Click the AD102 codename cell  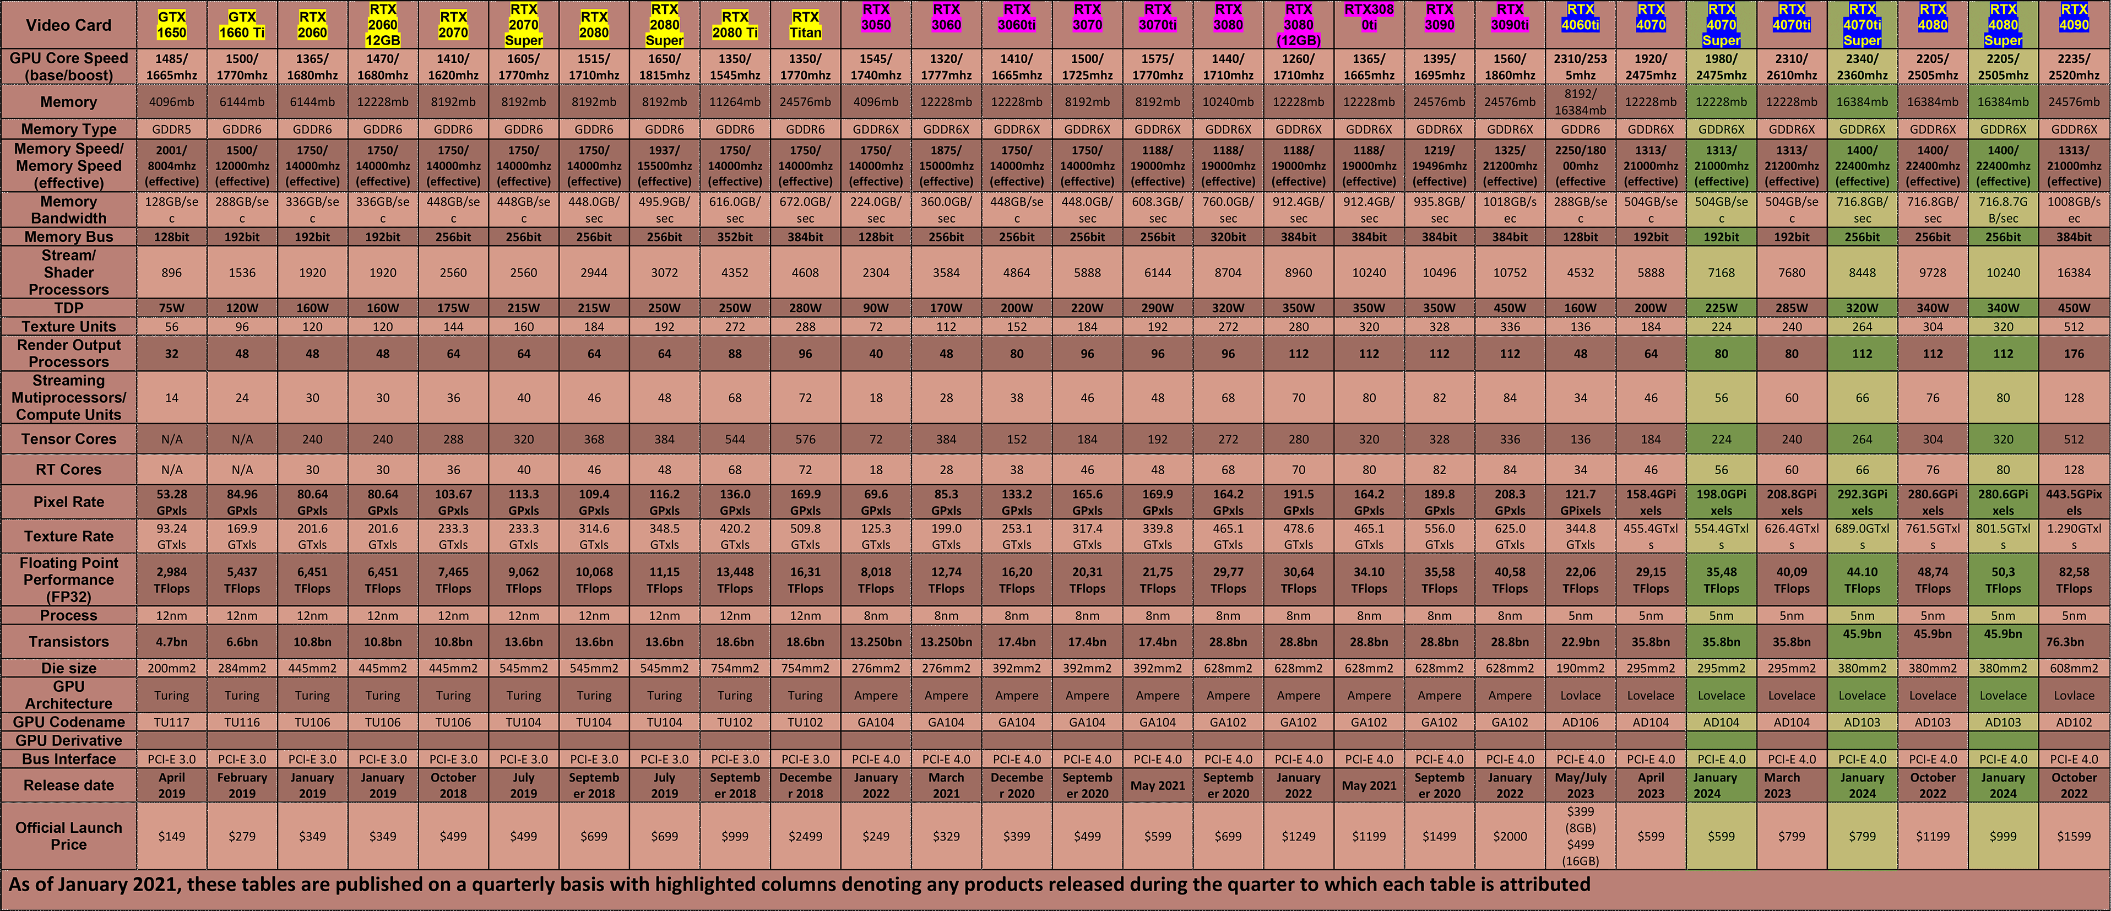click(2074, 722)
